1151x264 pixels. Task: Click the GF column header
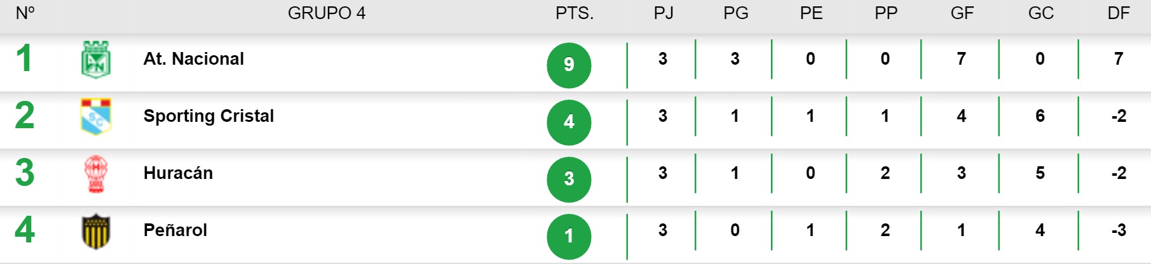tap(962, 13)
